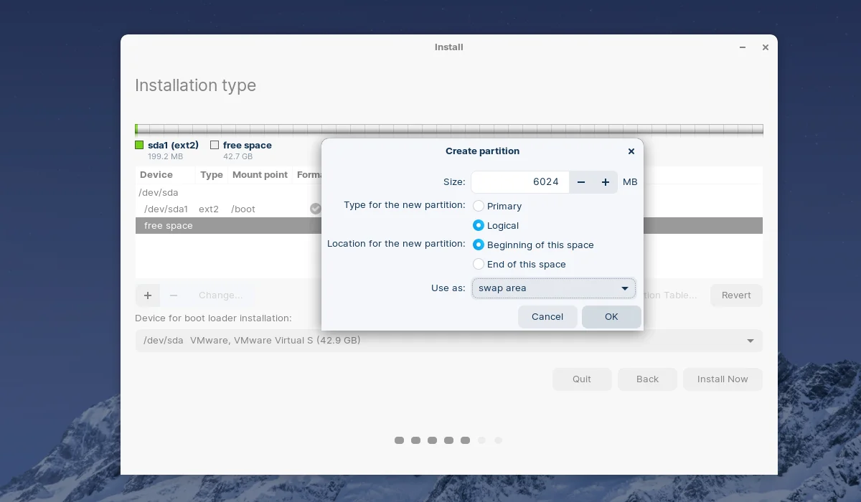Click the partition size input field

click(520, 182)
